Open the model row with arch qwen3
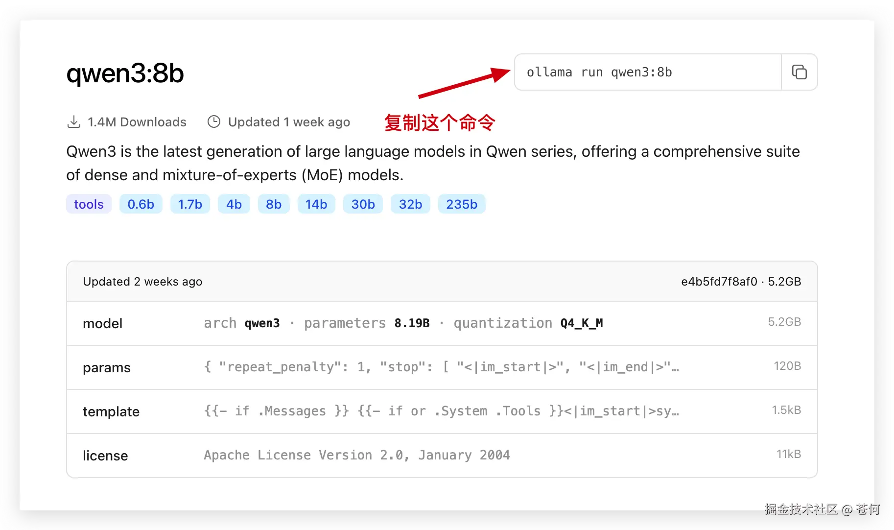 pos(442,323)
